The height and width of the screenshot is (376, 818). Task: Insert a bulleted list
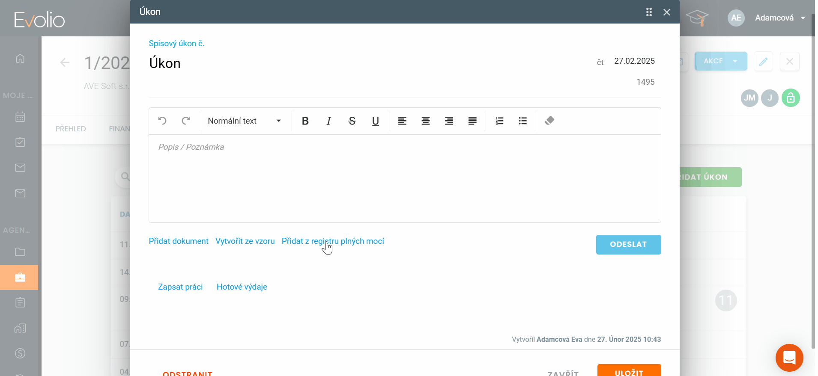522,121
